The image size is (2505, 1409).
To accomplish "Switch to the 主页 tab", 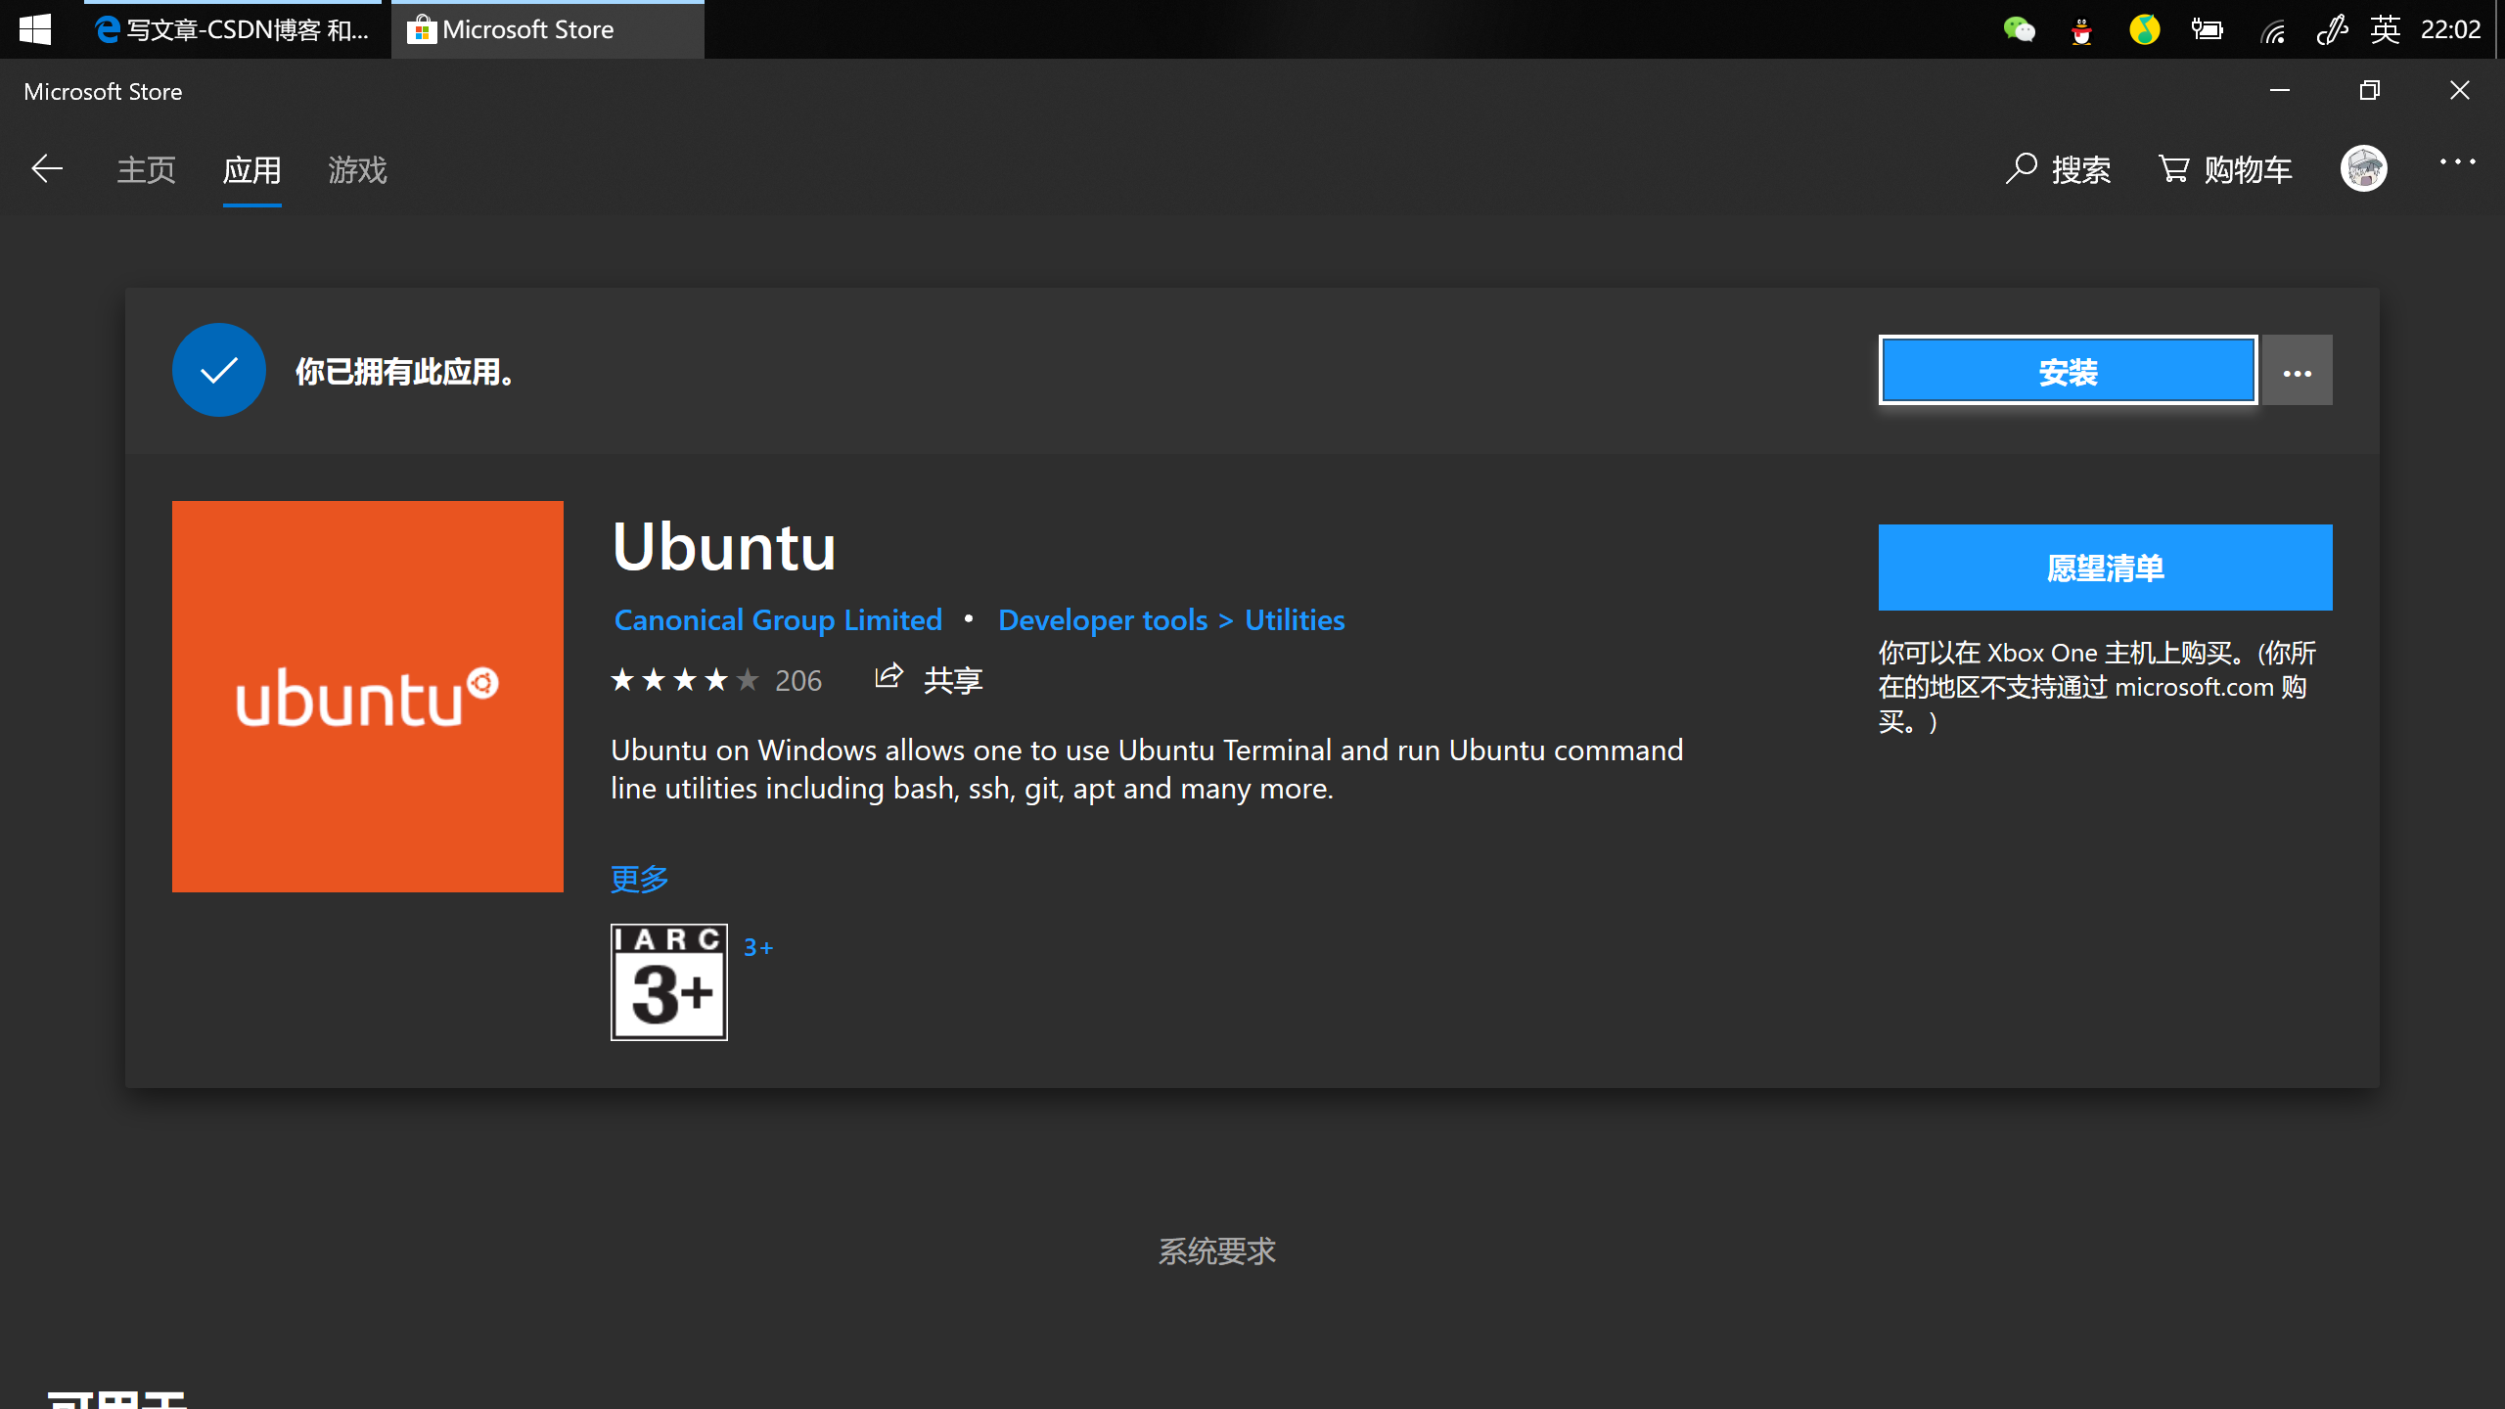I will [145, 169].
